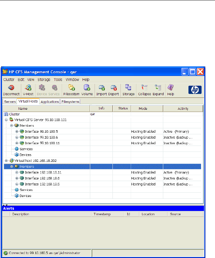Collapse the highlighted Members node
Screen dimensions: 215x258
[12, 166]
